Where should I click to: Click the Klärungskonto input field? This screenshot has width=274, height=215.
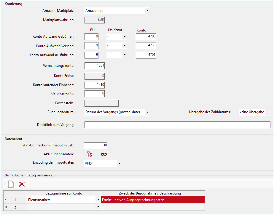point(95,94)
